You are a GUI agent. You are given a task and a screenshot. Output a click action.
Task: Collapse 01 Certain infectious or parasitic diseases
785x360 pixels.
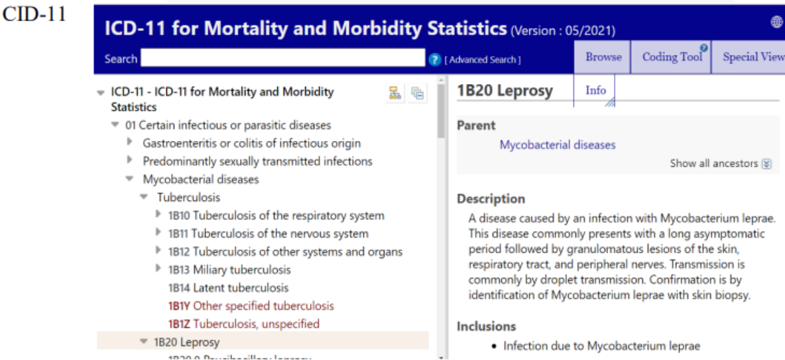pos(115,126)
